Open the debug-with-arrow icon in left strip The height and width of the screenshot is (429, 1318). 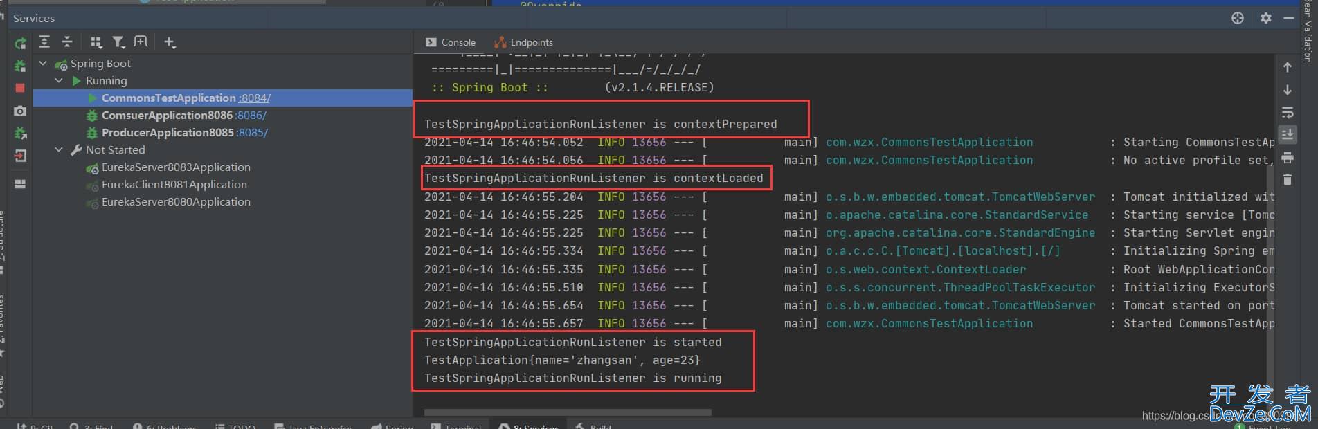tap(20, 134)
